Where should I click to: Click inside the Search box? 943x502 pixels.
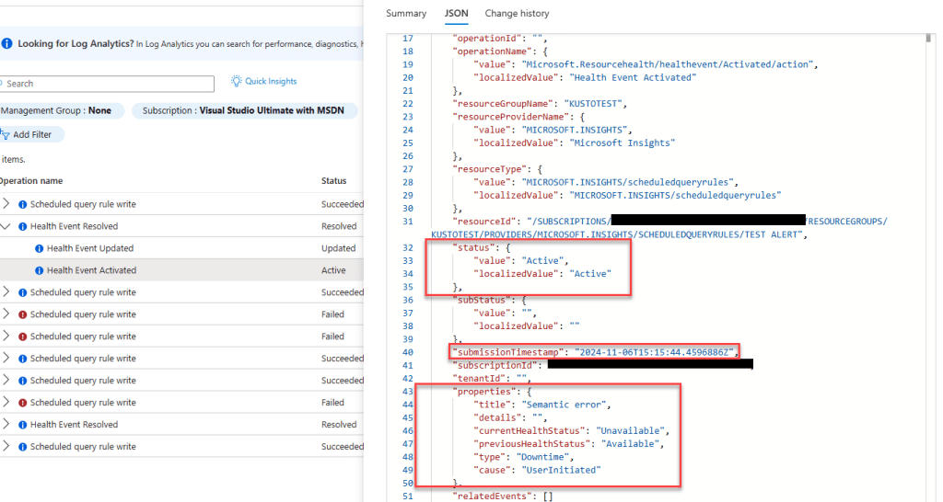[x=109, y=84]
